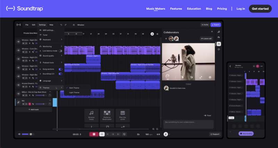Image resolution: width=278 pixels, height=148 pixels.
Task: Click the Million - Kick & Clap track icon
Action: [x=18, y=93]
